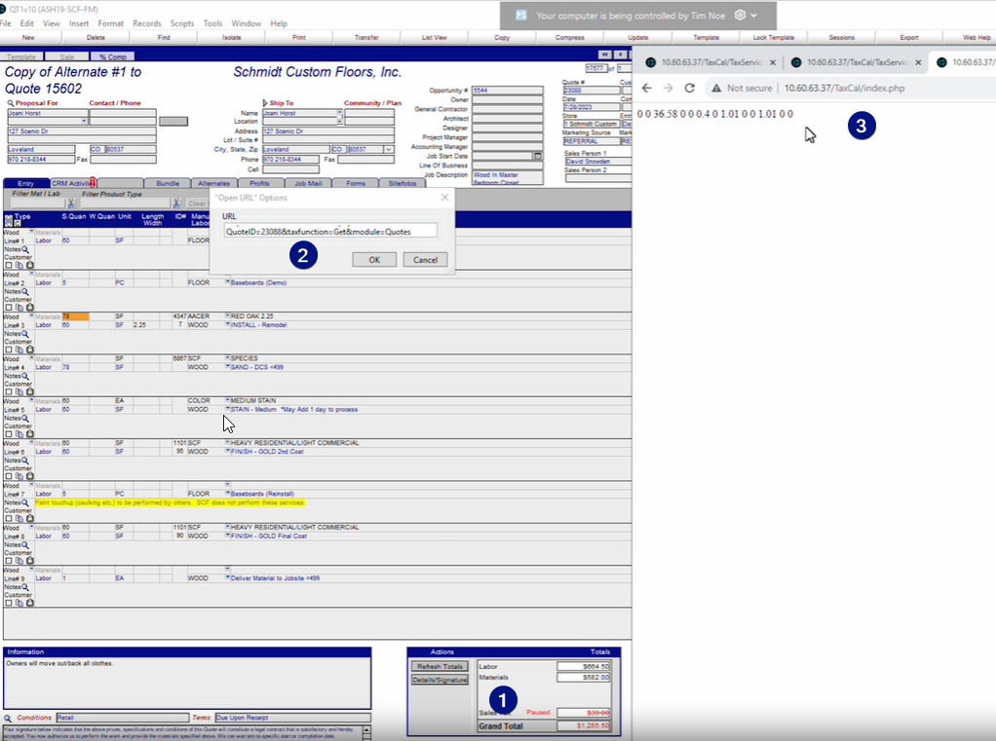Expand the Ship To disclosure triangle

click(265, 103)
